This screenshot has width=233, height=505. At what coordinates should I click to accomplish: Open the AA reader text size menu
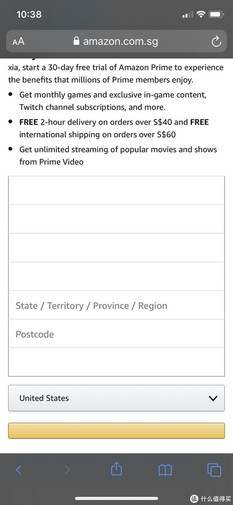click(18, 42)
